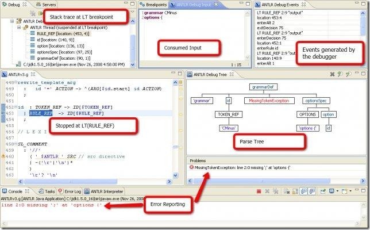Click the red Terminate button in Console toolbar

click(x=259, y=191)
